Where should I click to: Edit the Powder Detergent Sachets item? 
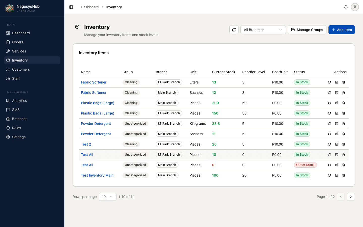click(x=337, y=134)
